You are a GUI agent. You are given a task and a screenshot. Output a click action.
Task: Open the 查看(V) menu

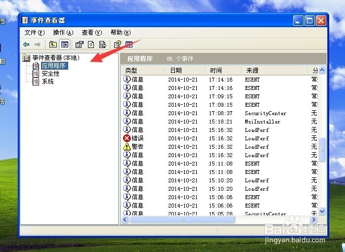coord(92,33)
